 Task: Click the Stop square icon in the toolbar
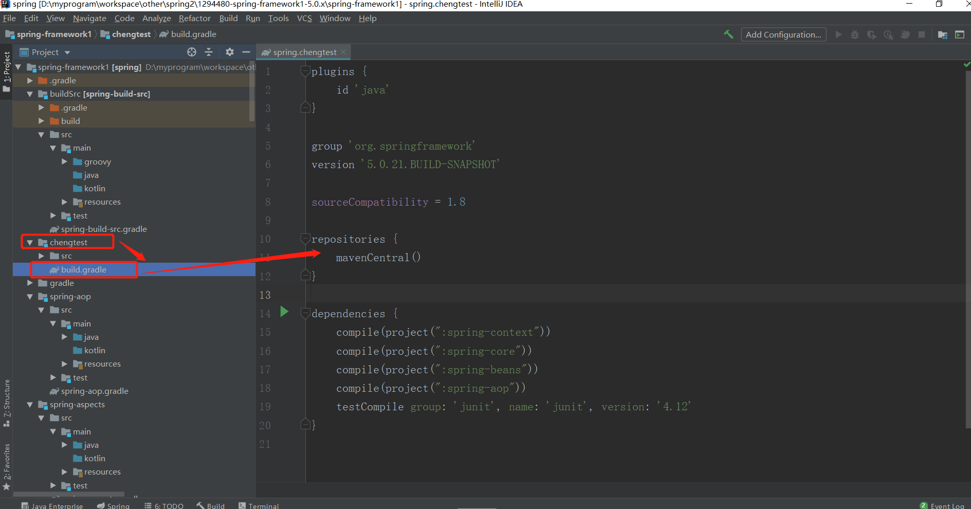(x=922, y=34)
